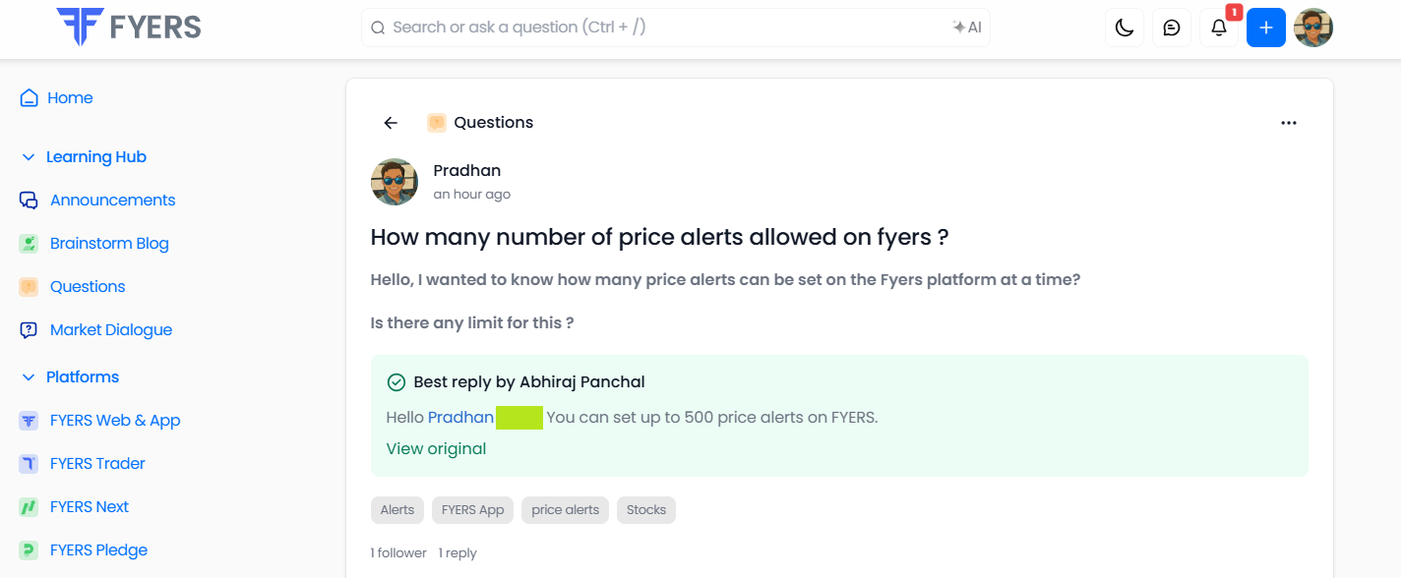Click the FYERS logo
The width and height of the screenshot is (1401, 578).
click(129, 27)
